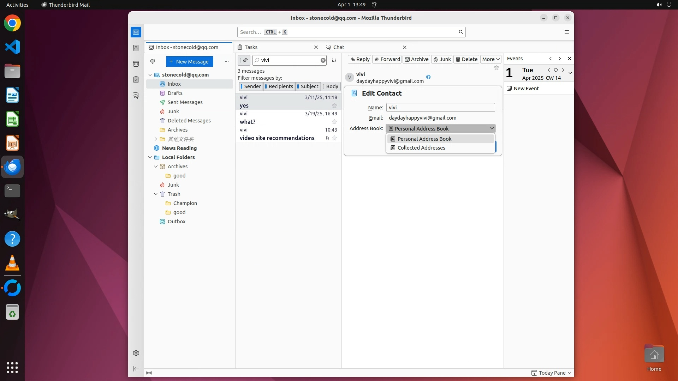Open message list display options icon
Viewport: 678px width, 381px height.
(x=334, y=60)
